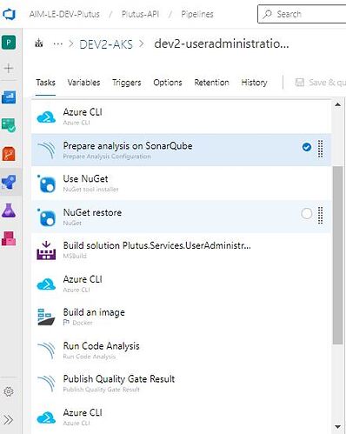Select NuGet restore task
The width and height of the screenshot is (346, 434).
181,217
